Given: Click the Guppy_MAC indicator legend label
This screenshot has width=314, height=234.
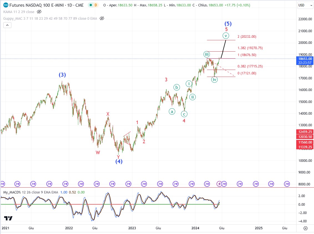Looking at the screenshot, I should (50, 18).
